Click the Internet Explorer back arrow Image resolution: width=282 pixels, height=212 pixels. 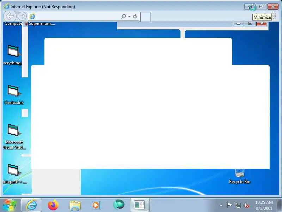point(10,16)
